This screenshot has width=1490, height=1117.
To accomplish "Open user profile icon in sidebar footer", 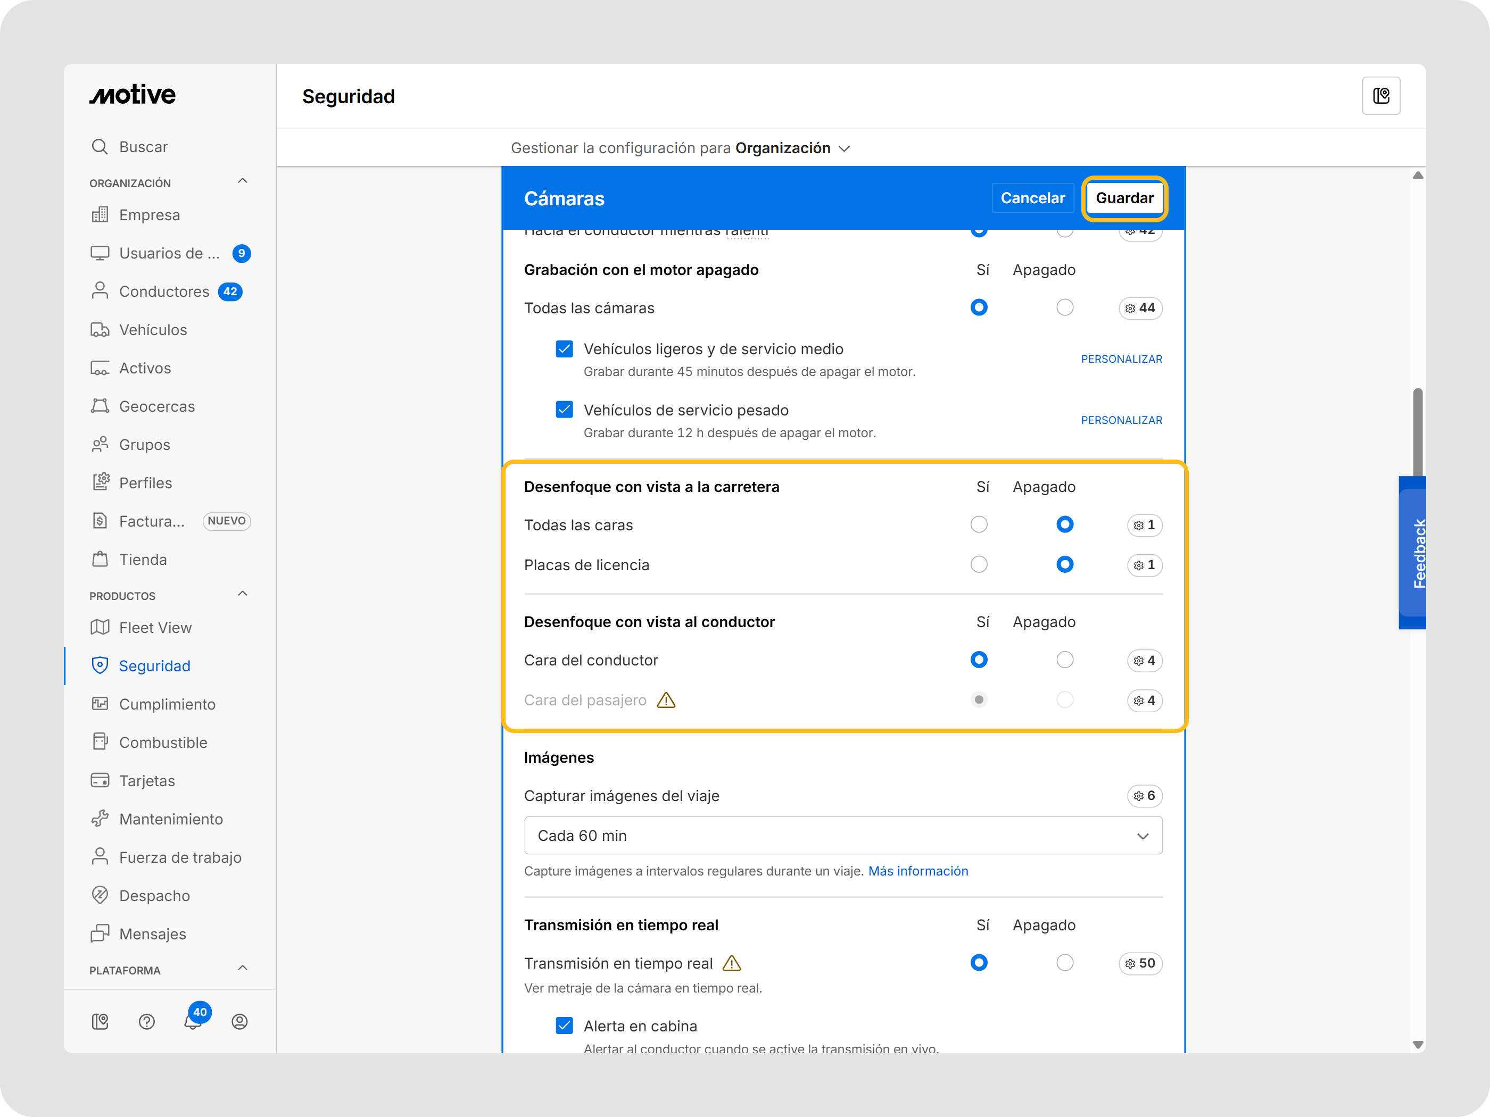I will point(239,1021).
